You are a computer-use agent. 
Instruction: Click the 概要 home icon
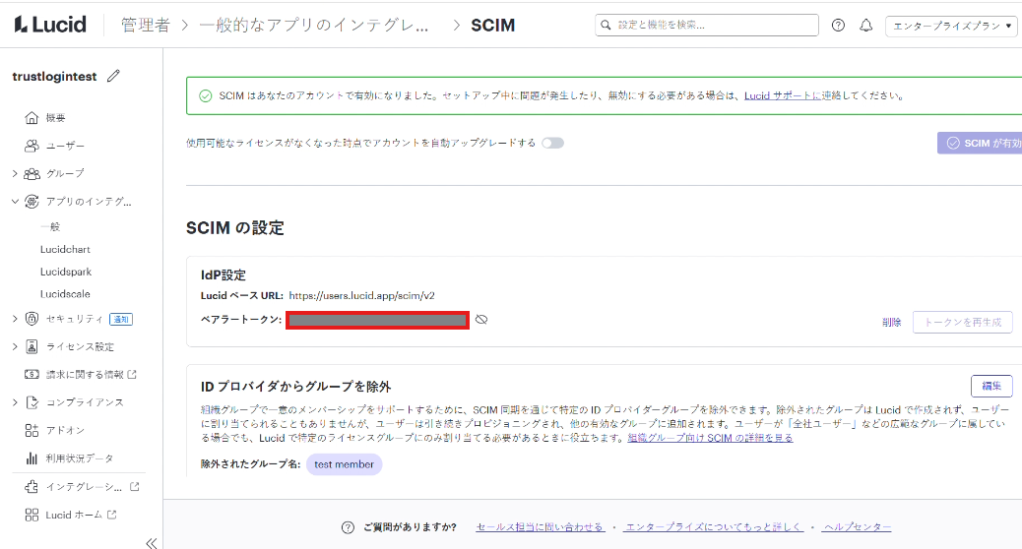32,118
